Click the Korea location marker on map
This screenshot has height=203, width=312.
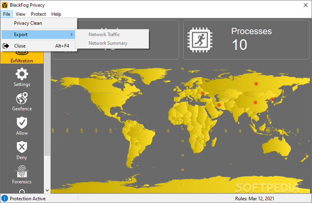272,99
